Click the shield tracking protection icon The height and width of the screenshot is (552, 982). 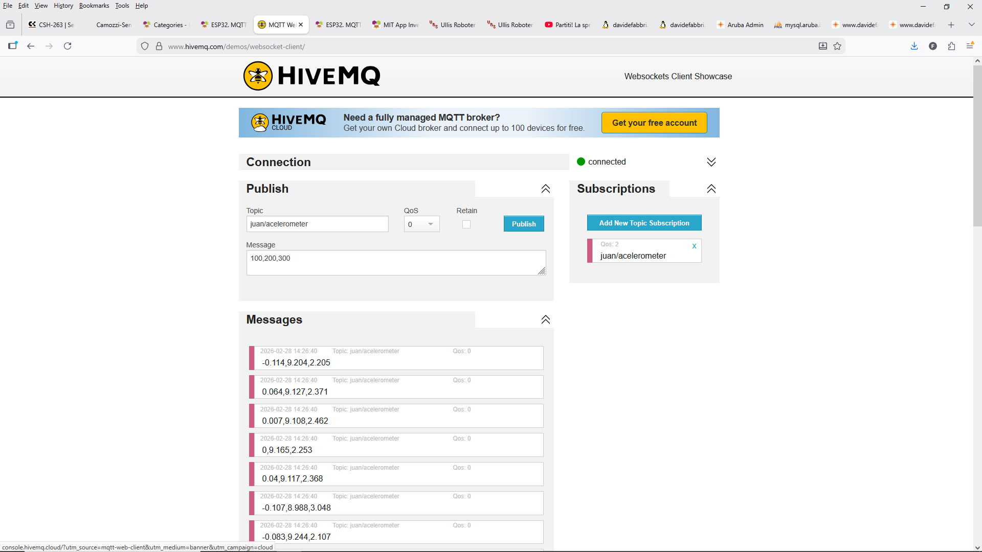(145, 47)
